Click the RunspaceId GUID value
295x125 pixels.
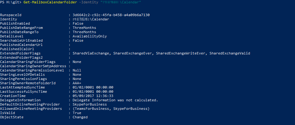coord(111,15)
